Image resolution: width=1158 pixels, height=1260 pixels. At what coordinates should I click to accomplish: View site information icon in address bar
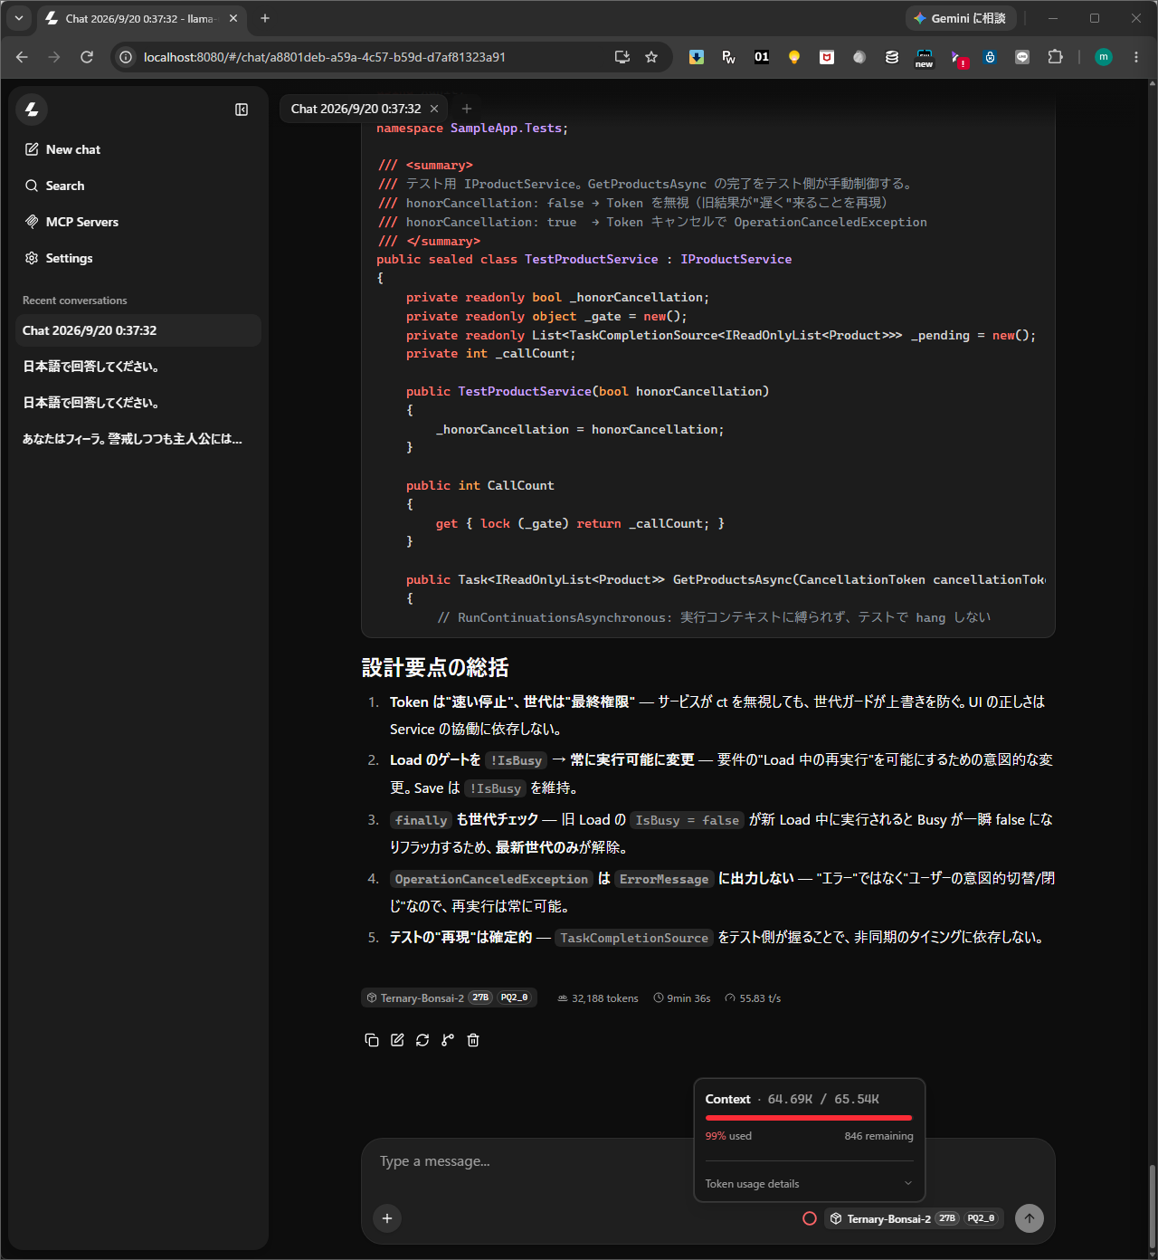tap(127, 57)
